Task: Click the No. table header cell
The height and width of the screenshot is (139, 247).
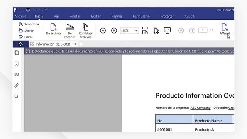Action: [x=174, y=119]
